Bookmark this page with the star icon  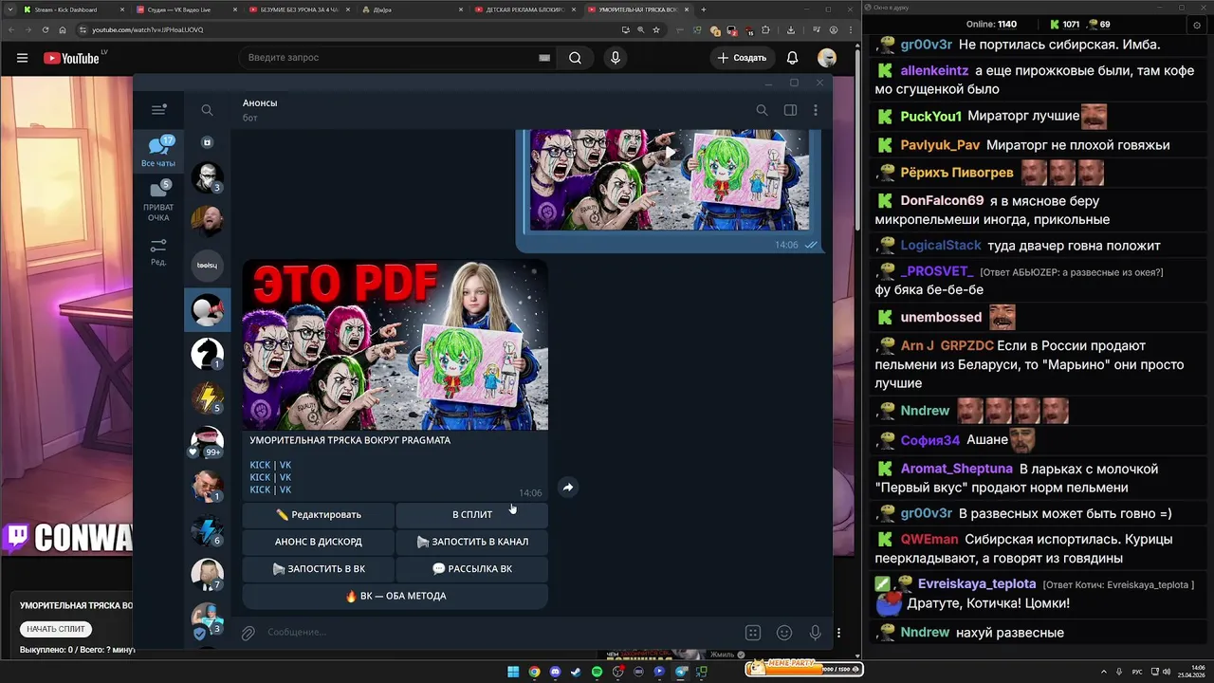(x=656, y=29)
